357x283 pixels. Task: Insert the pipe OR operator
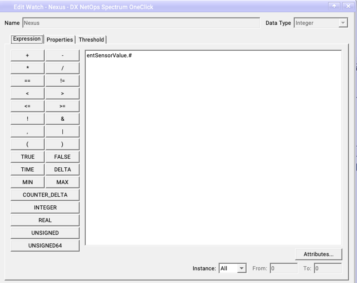click(x=62, y=132)
